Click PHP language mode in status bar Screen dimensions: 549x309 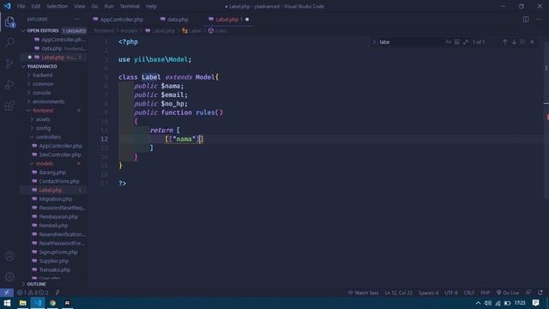486,293
